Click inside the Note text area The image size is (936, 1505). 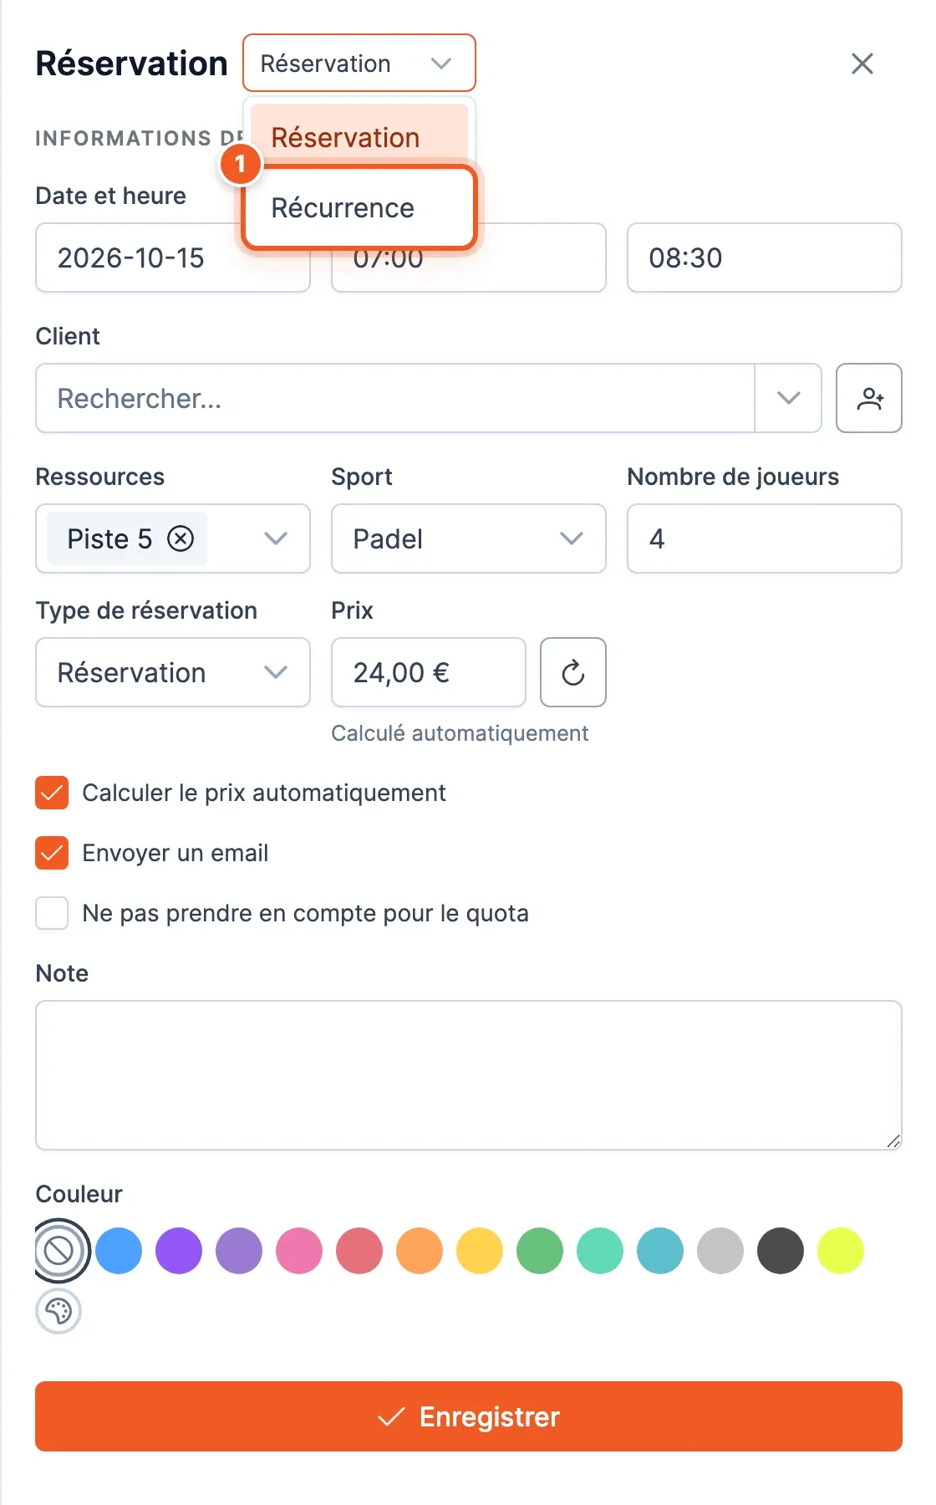(x=469, y=1075)
